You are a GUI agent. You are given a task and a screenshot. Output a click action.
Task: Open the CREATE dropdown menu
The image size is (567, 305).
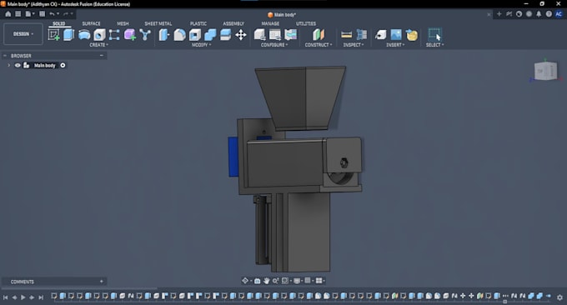pyautogui.click(x=98, y=45)
